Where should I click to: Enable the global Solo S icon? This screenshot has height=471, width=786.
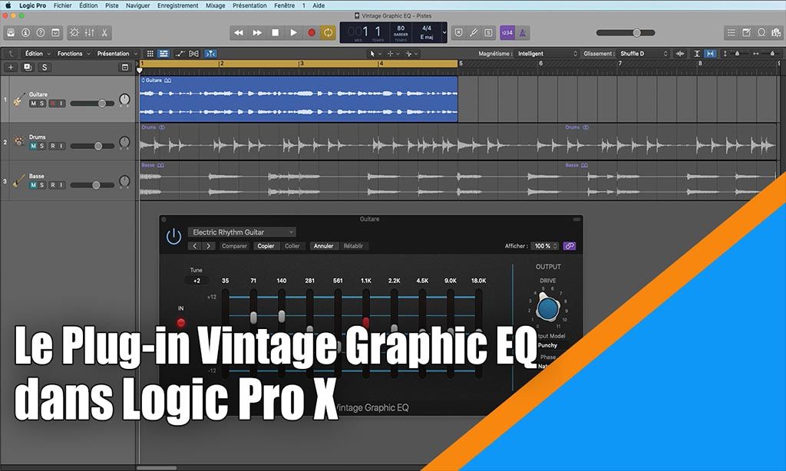tap(488, 32)
